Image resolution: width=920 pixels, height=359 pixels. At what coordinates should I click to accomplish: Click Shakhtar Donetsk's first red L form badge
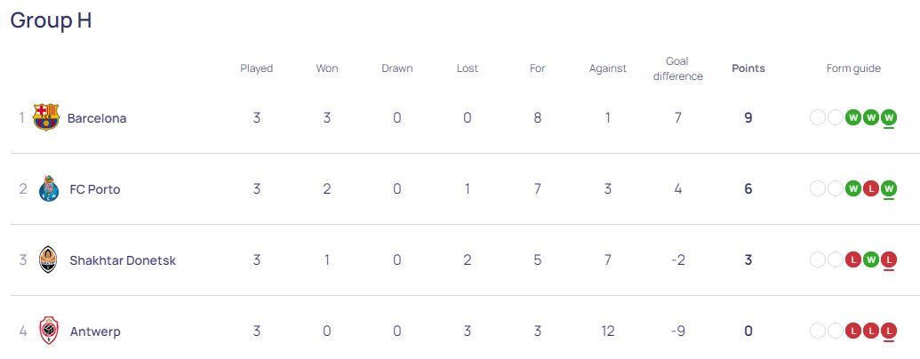click(x=853, y=259)
